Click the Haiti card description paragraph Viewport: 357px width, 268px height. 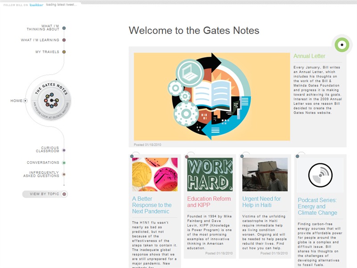point(265,232)
